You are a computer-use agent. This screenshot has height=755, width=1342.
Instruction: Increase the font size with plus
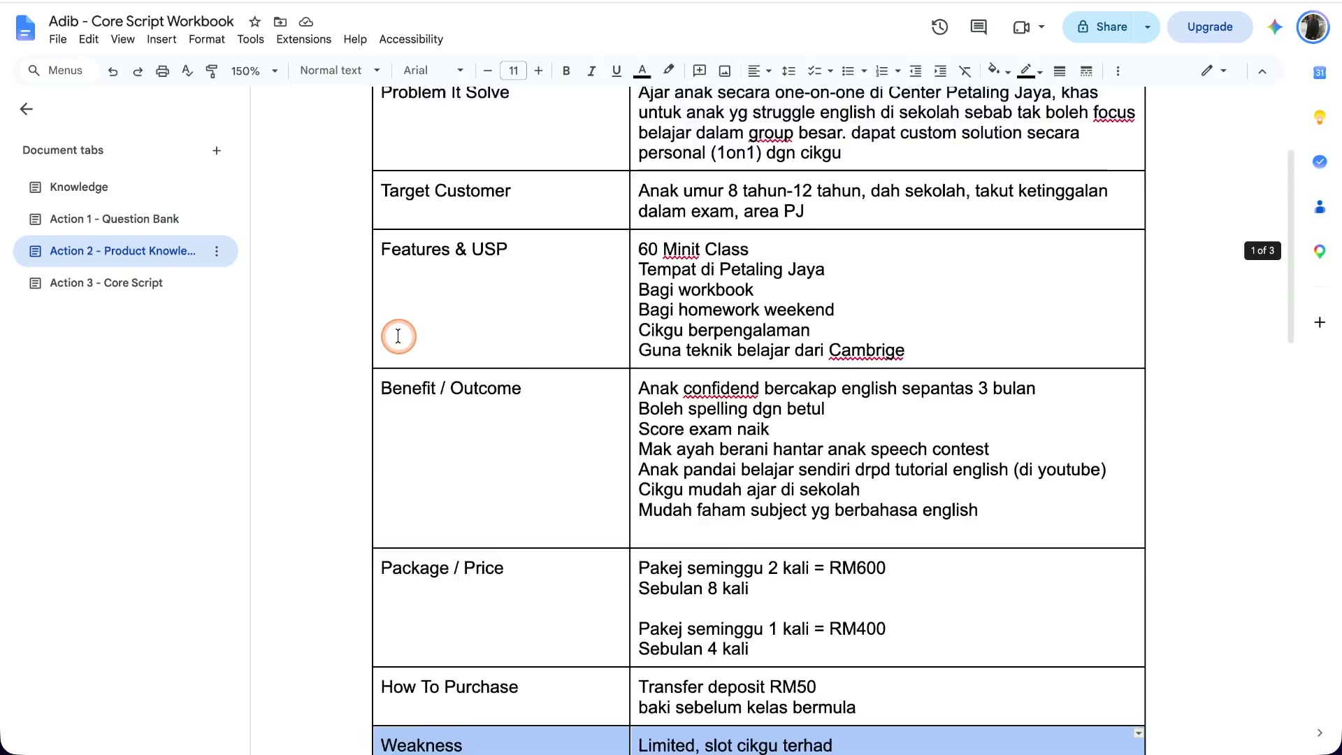click(538, 71)
